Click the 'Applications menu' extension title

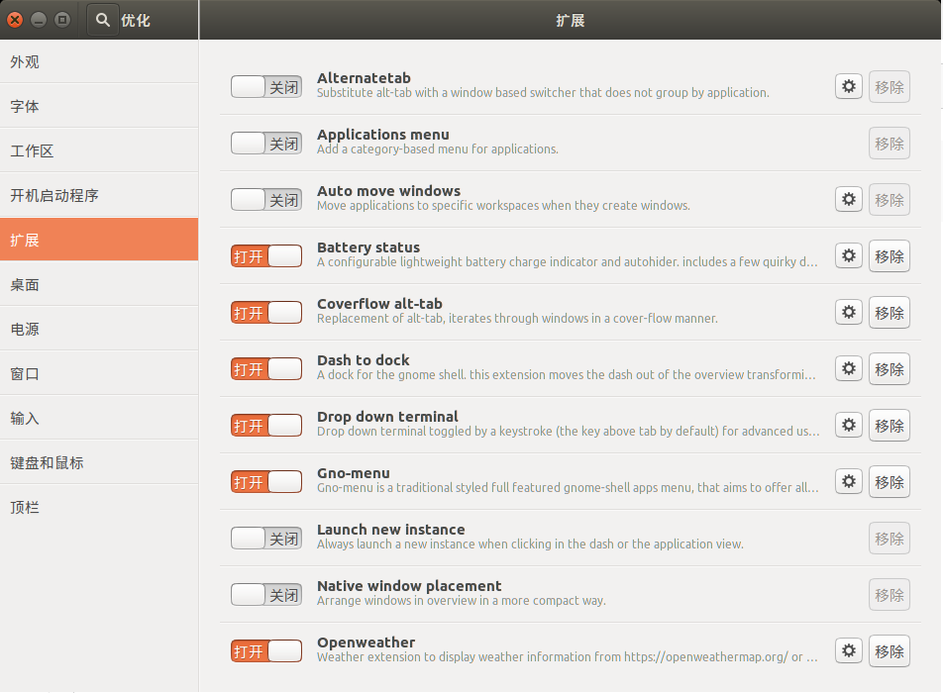[383, 135]
